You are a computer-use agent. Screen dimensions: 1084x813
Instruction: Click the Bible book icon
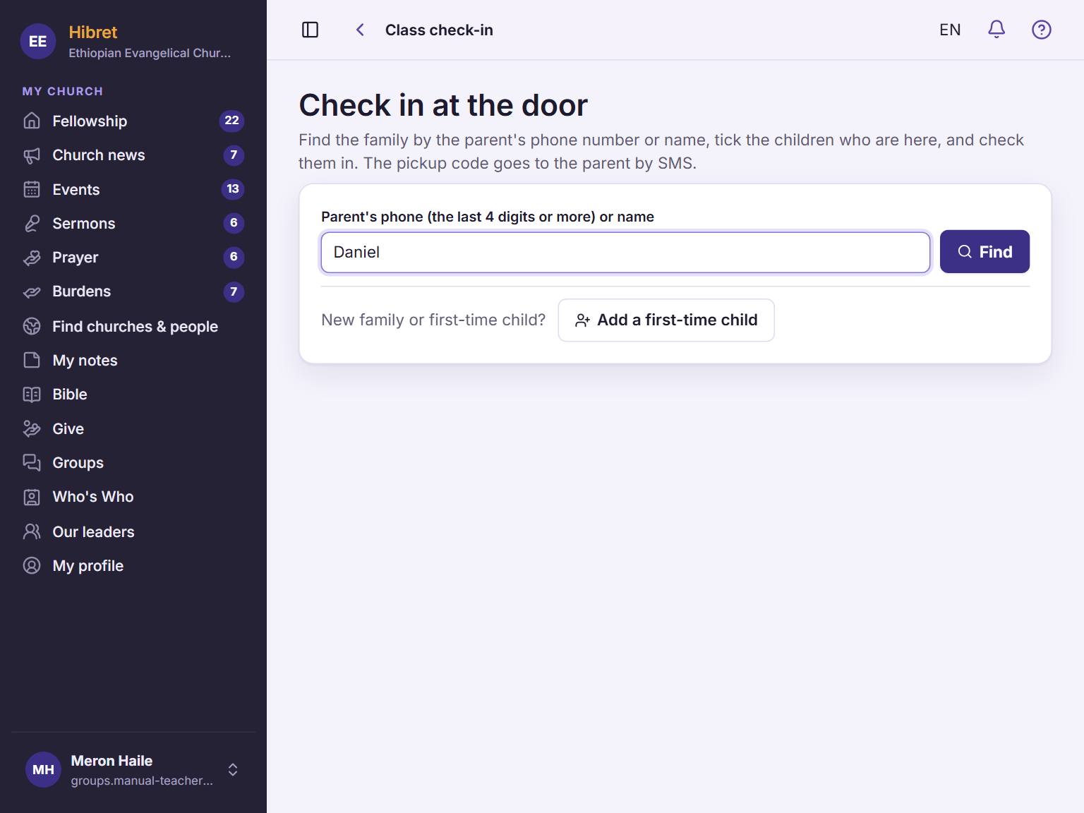(32, 395)
